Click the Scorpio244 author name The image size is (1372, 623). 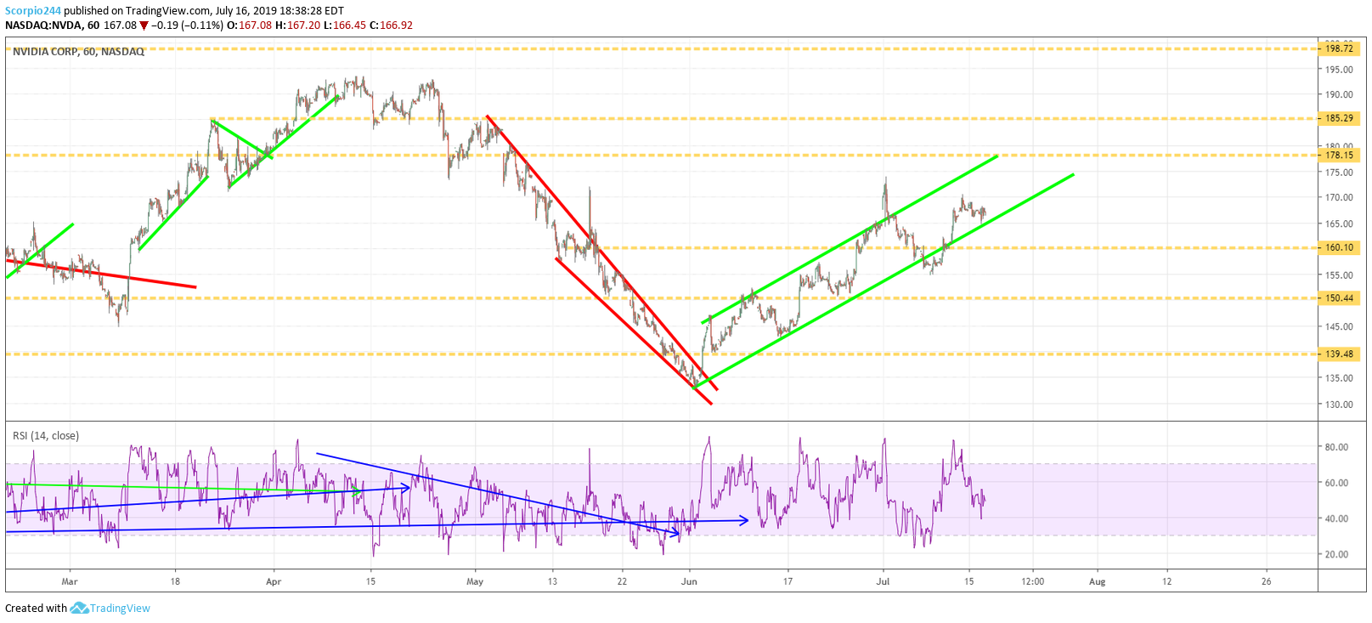point(33,11)
